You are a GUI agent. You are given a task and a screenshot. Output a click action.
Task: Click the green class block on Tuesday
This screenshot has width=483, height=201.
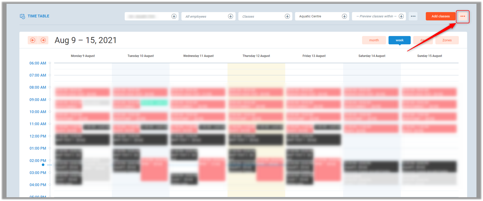pyautogui.click(x=154, y=103)
